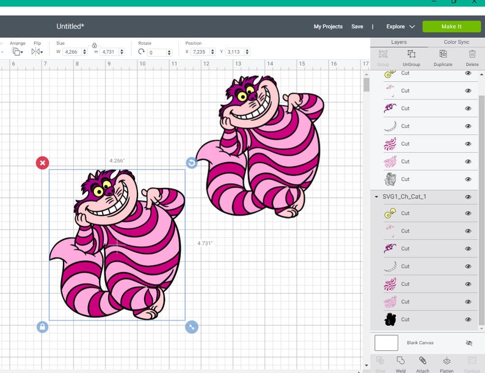This screenshot has width=485, height=373.
Task: Click the Y position field showing 3,113
Action: click(x=235, y=52)
